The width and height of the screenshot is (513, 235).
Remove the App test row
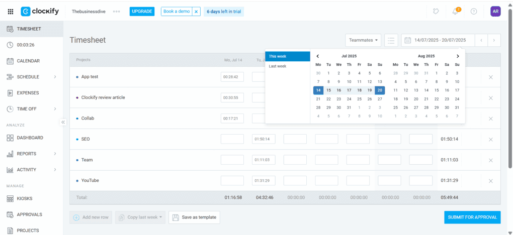(x=491, y=77)
